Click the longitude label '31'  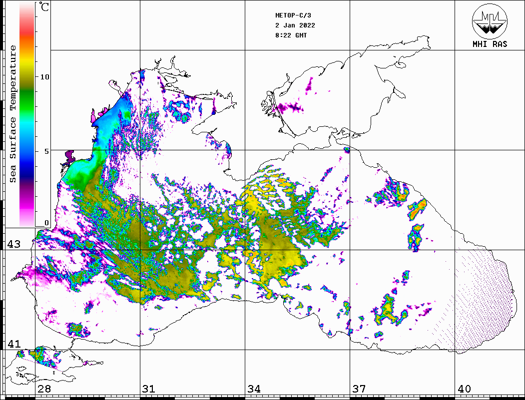click(x=149, y=389)
